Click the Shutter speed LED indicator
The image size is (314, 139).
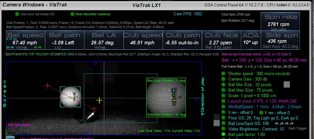(x=224, y=74)
